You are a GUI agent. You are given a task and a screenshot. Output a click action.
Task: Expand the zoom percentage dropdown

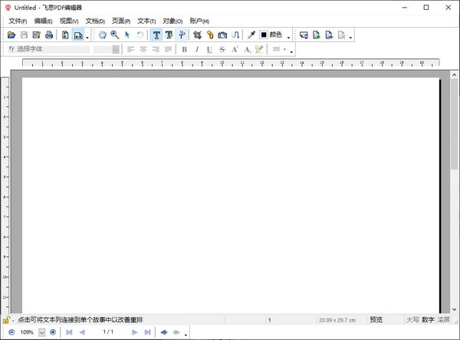click(x=42, y=332)
